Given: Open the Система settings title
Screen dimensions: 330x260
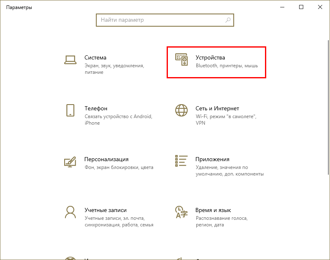Looking at the screenshot, I should [95, 58].
